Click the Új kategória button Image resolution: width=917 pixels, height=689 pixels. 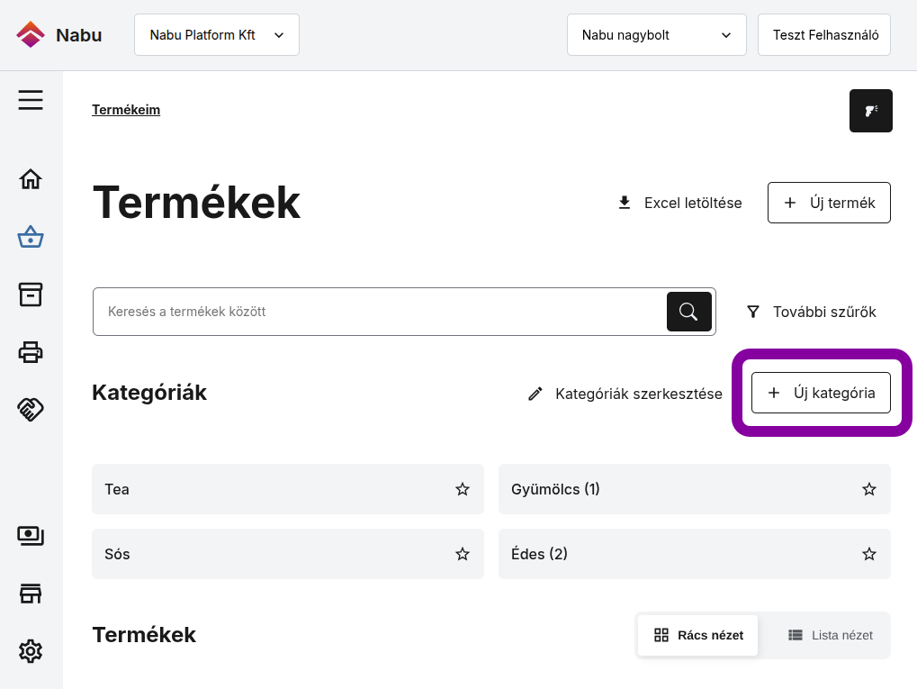pos(821,393)
